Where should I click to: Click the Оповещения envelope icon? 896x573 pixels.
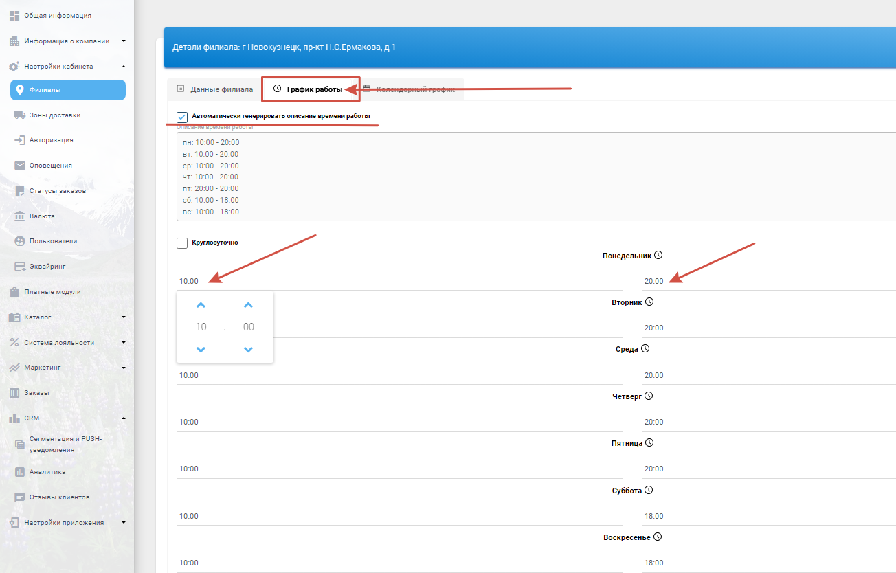click(20, 166)
